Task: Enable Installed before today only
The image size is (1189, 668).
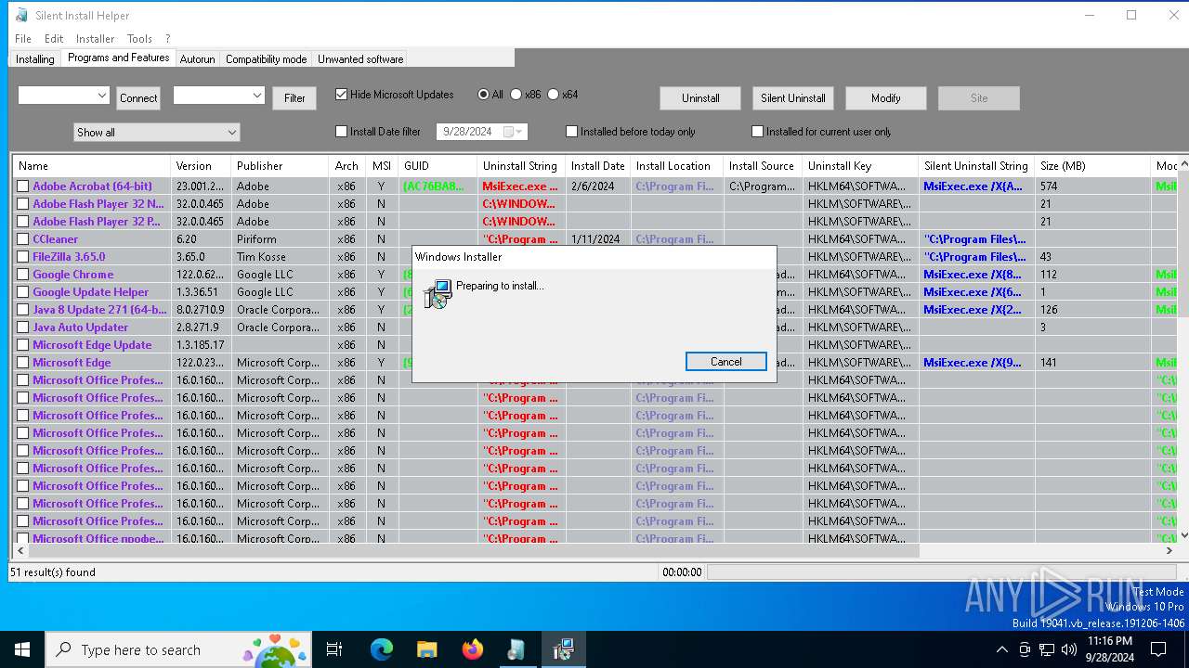Action: pos(571,132)
